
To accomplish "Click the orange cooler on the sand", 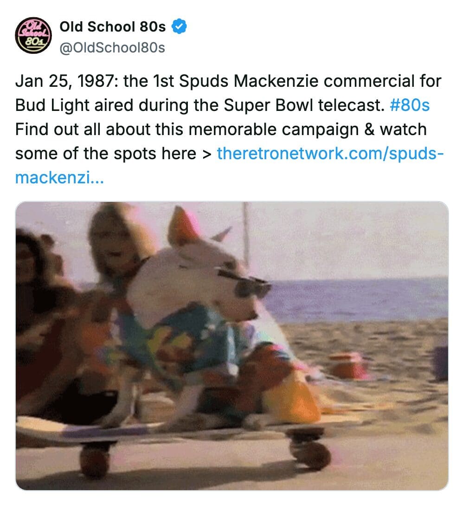I will (x=348, y=365).
